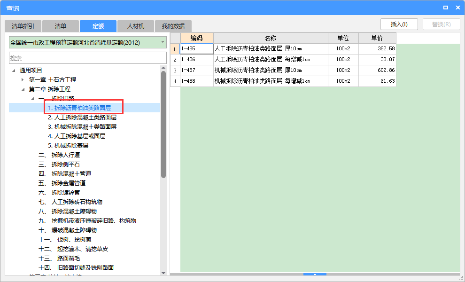The image size is (465, 282).
Task: Click row header number 4
Action: (x=175, y=81)
